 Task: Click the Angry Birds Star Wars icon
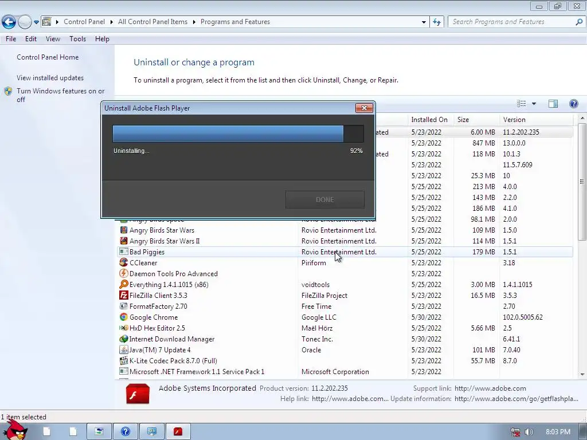[124, 230]
